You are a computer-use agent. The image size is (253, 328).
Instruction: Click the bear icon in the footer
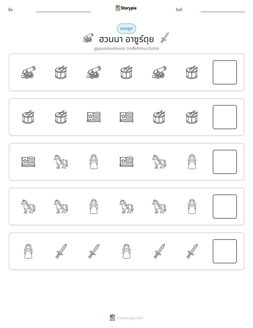112,318
